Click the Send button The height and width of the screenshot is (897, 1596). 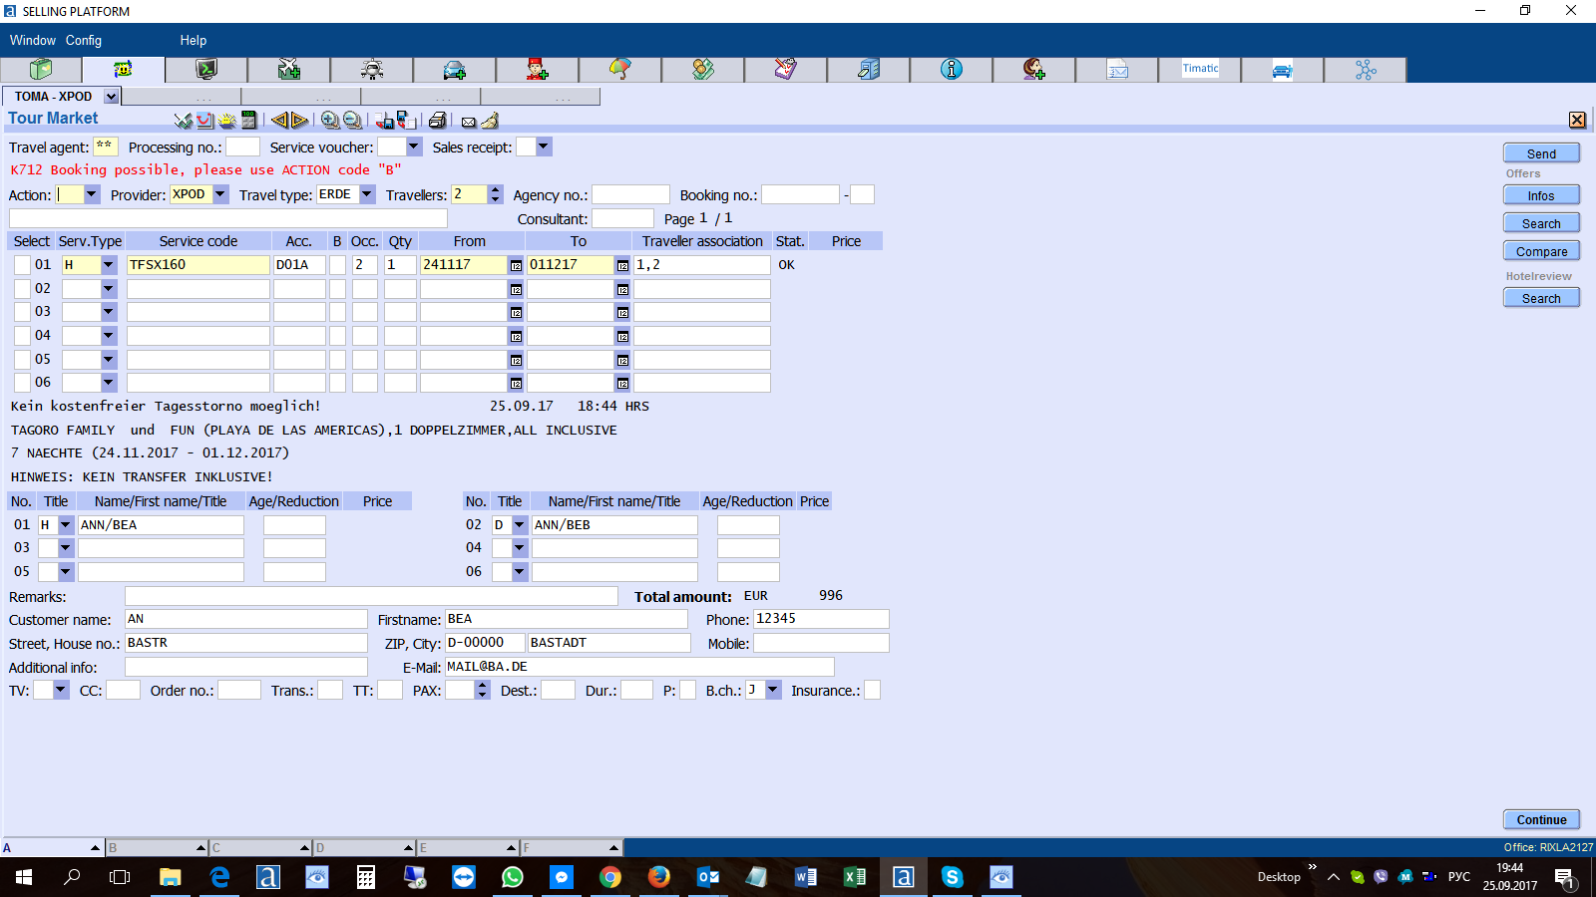point(1541,153)
